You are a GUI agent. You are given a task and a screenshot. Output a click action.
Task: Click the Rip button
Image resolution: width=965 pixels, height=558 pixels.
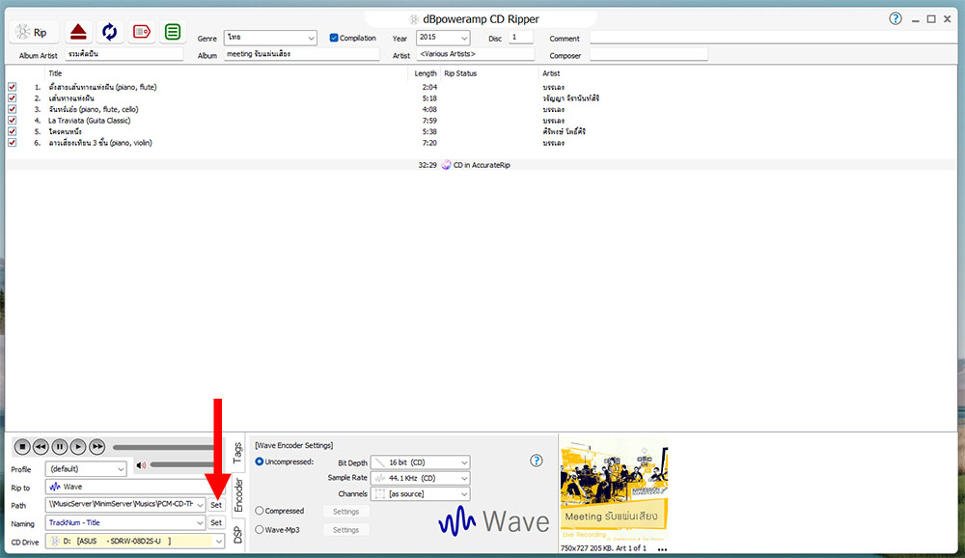[34, 32]
